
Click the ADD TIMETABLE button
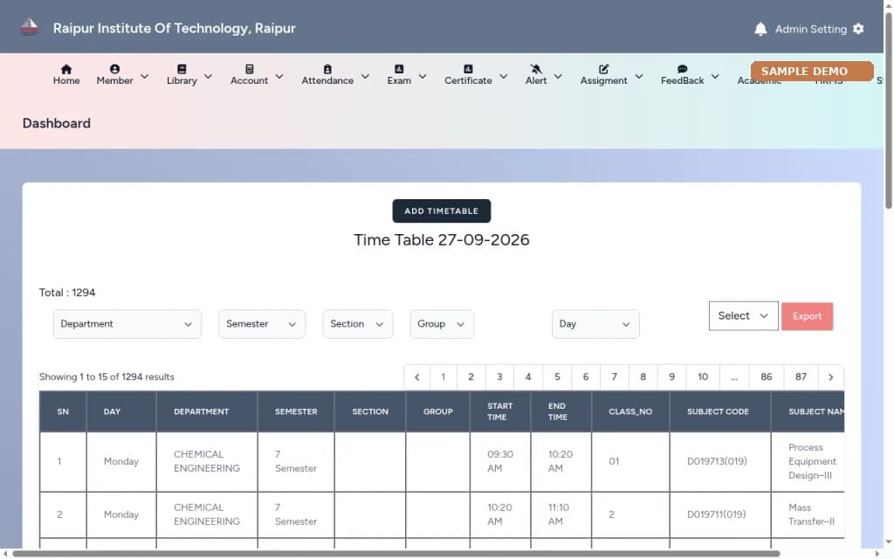point(441,211)
